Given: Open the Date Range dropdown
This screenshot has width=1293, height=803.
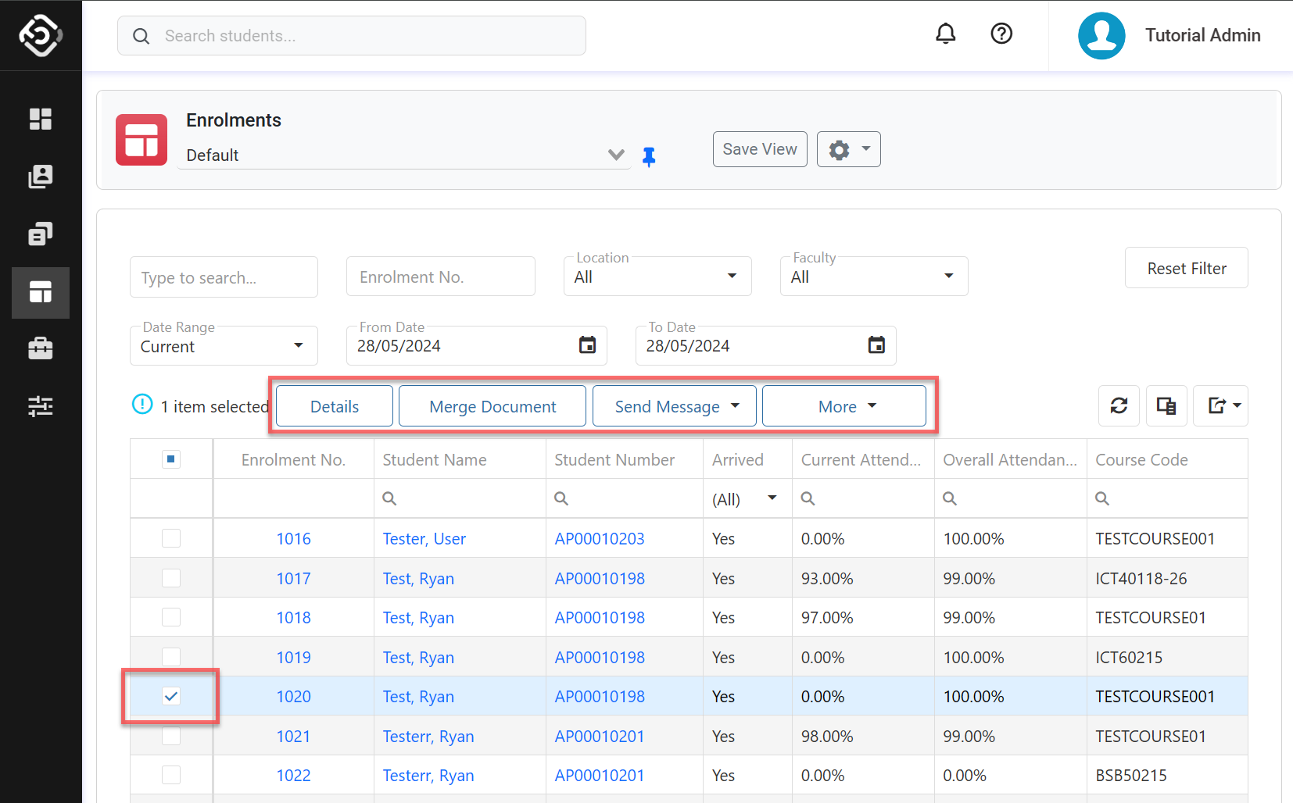Looking at the screenshot, I should tap(224, 346).
